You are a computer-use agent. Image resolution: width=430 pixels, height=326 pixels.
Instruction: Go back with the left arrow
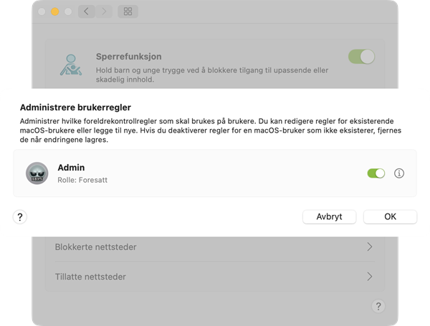coord(87,11)
